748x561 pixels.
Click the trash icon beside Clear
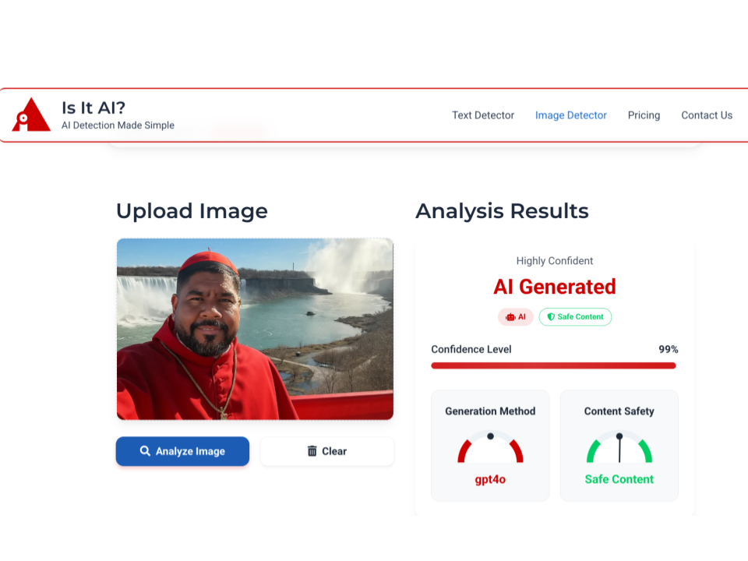pyautogui.click(x=312, y=451)
